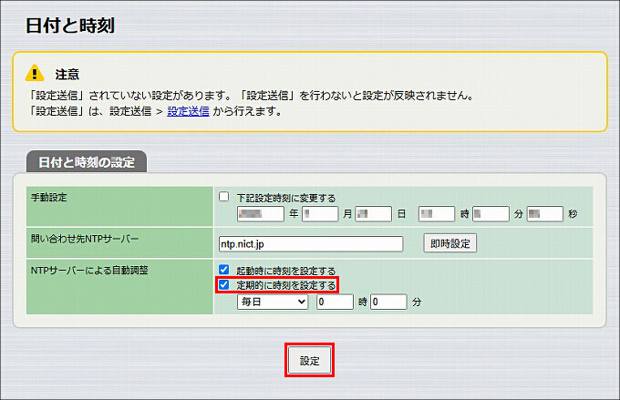Click the month (月) input field
Screen dimensions: 620x400
(x=320, y=214)
